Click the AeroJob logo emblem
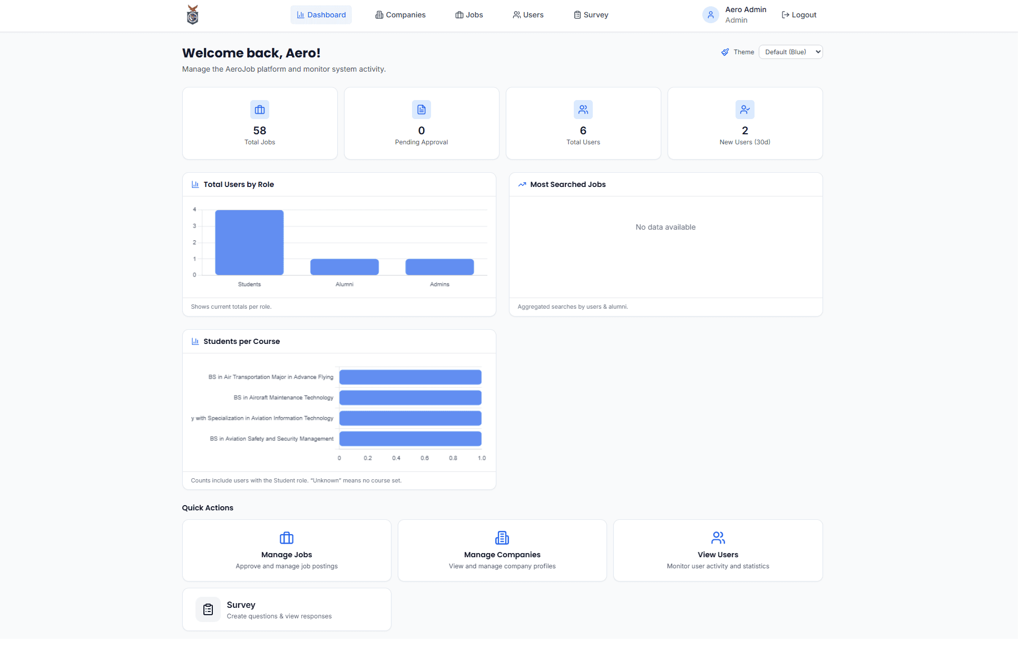Viewport: 1019px width, 651px height. [x=193, y=15]
